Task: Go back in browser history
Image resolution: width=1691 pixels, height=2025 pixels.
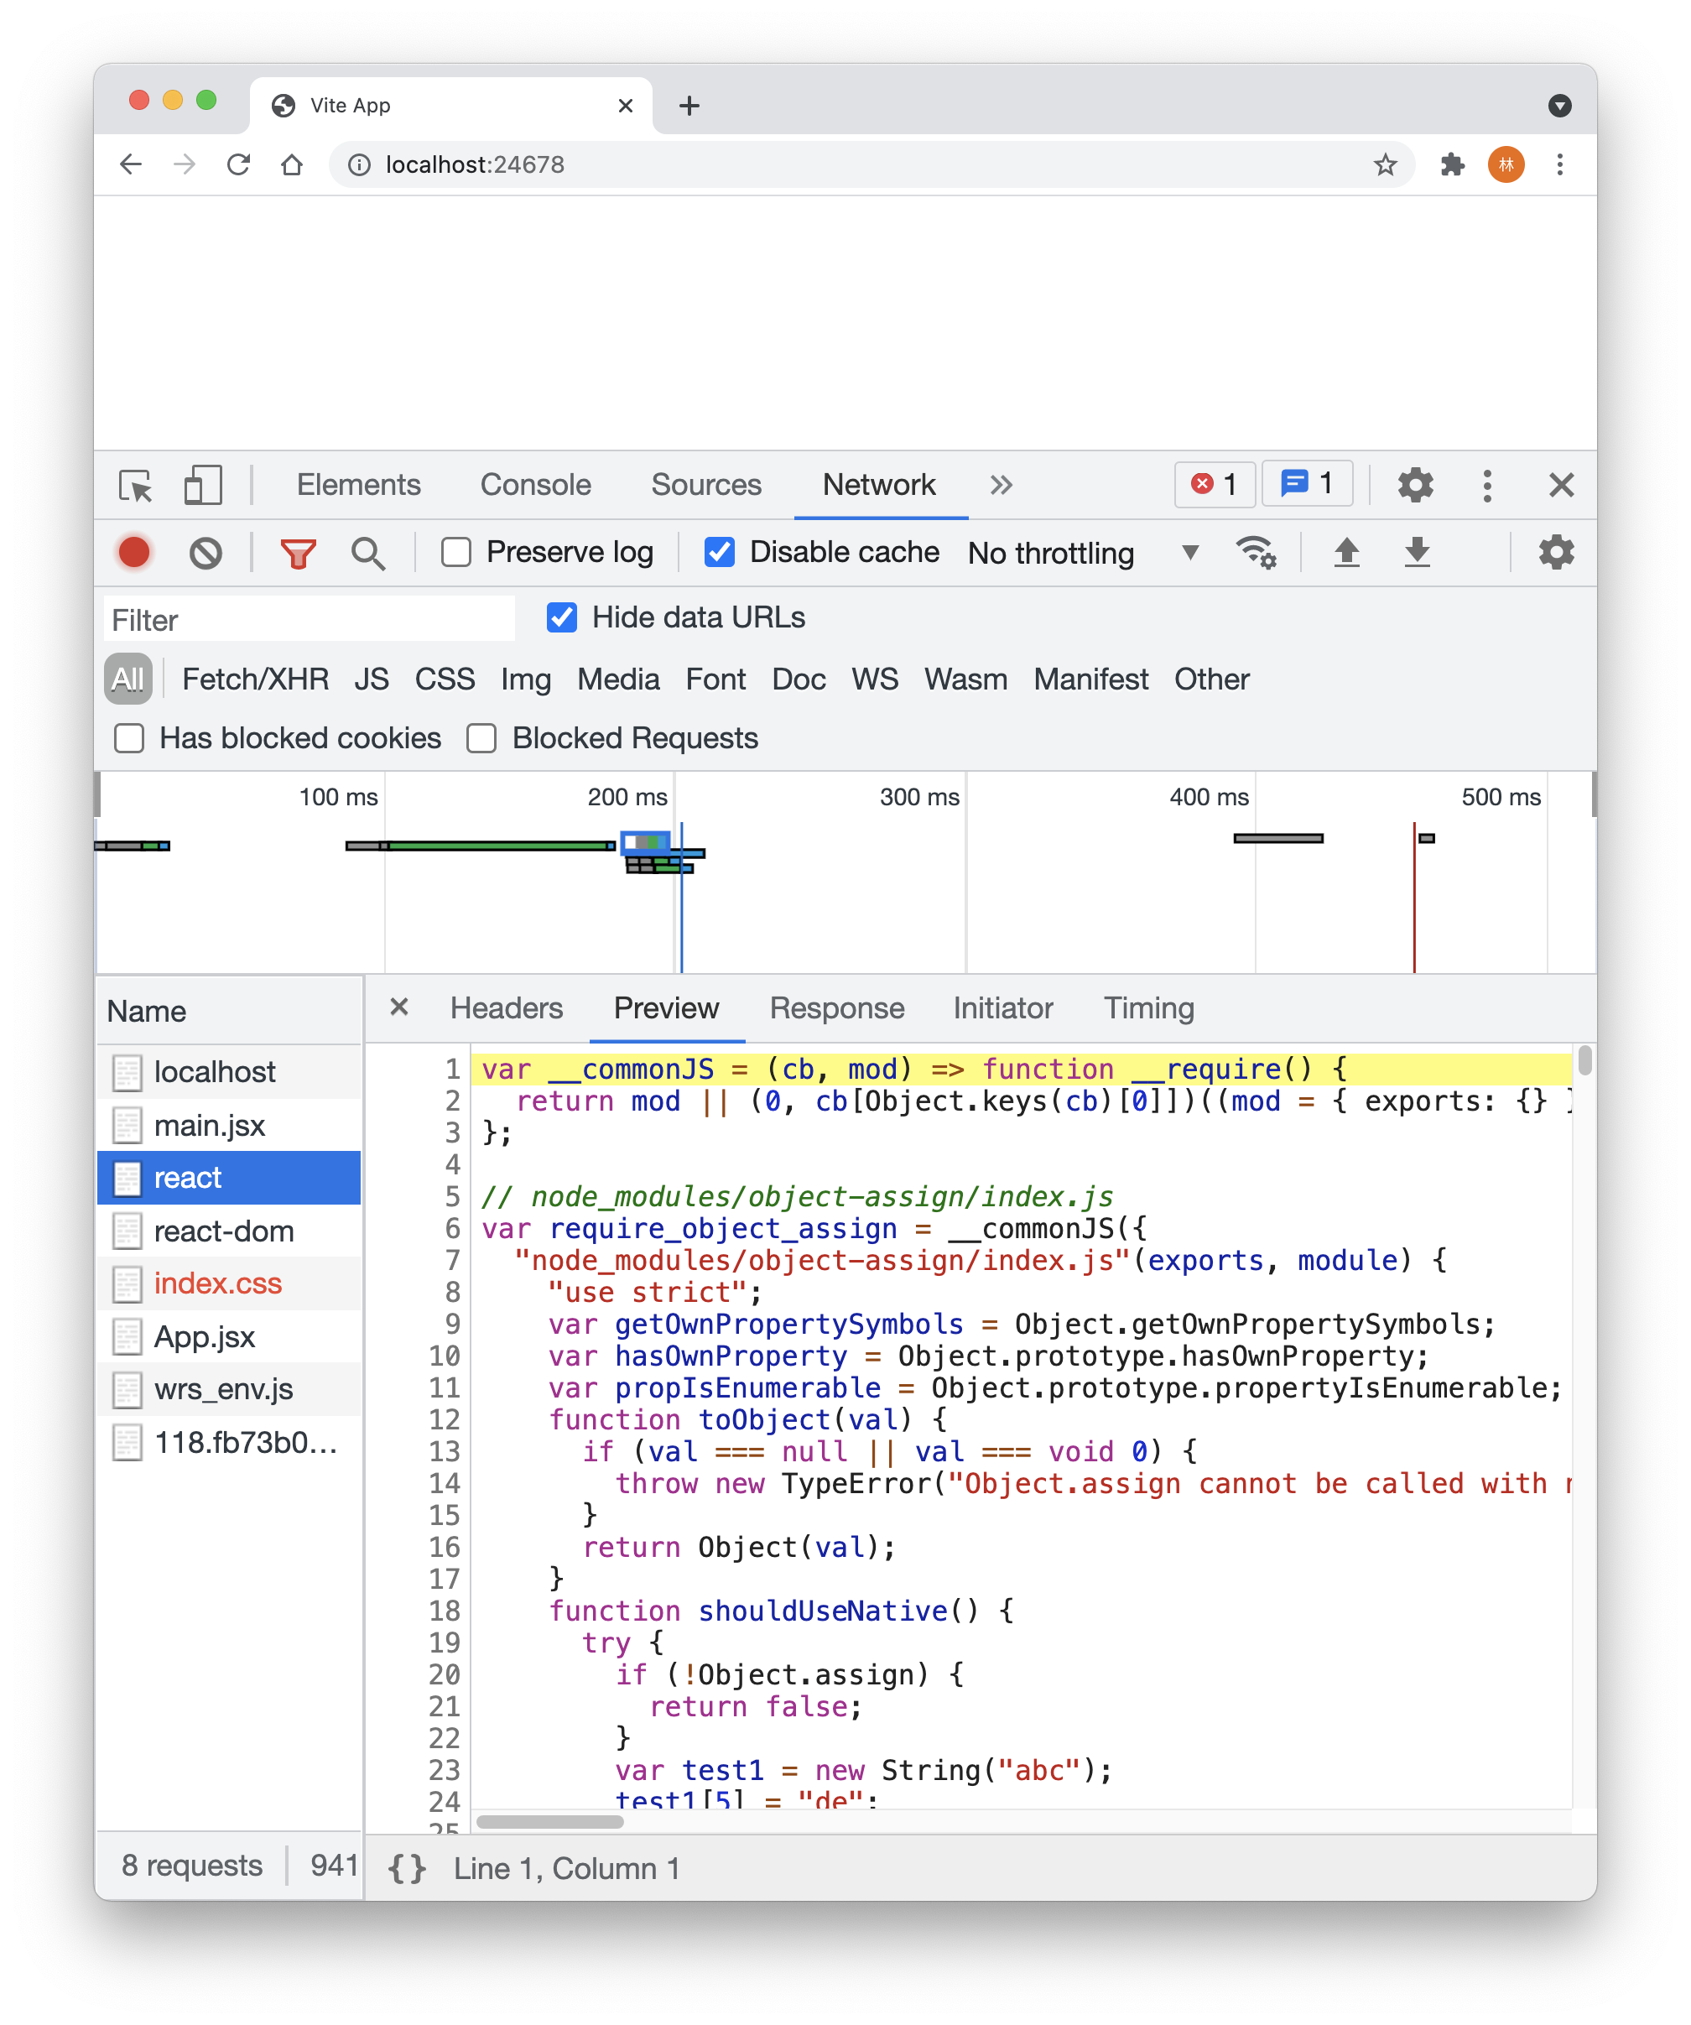Action: (x=131, y=165)
